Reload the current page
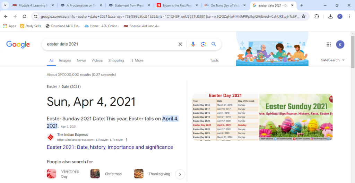 pyautogui.click(x=25, y=16)
